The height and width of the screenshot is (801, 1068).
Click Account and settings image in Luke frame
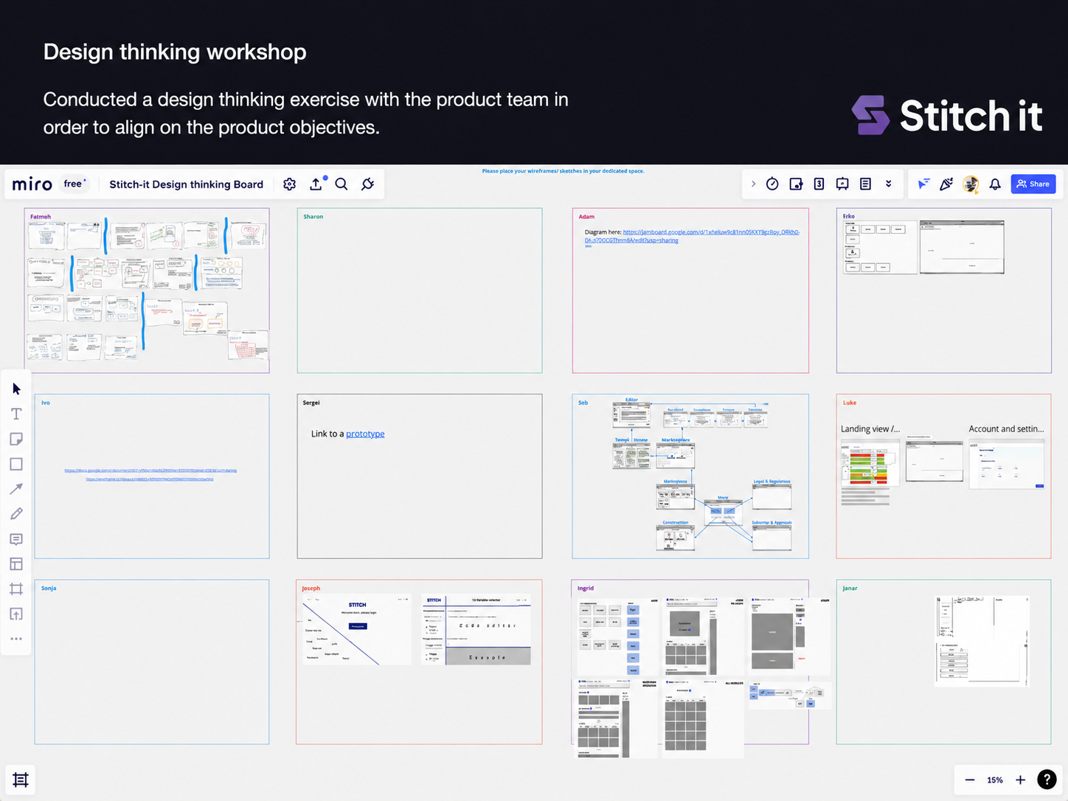click(x=1007, y=465)
